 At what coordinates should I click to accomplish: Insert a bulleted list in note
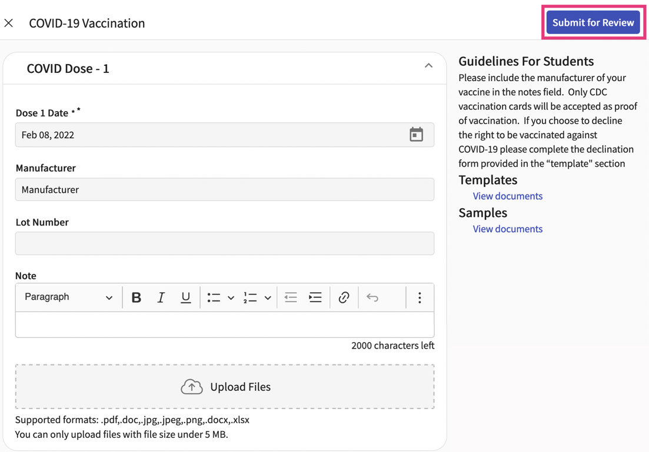[214, 297]
